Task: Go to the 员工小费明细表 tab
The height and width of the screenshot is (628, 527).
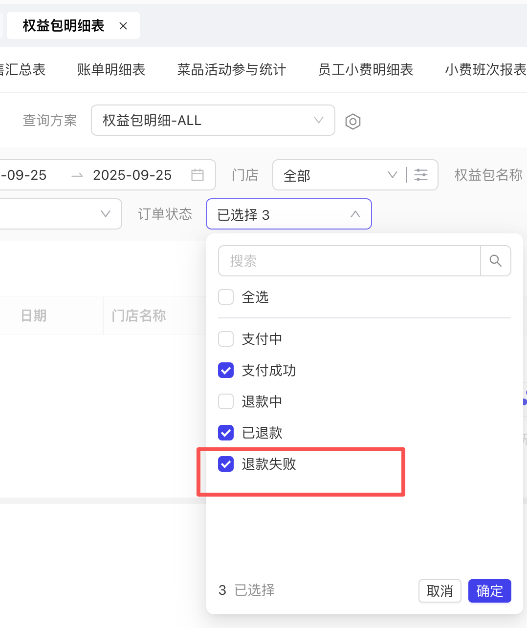Action: pyautogui.click(x=365, y=70)
